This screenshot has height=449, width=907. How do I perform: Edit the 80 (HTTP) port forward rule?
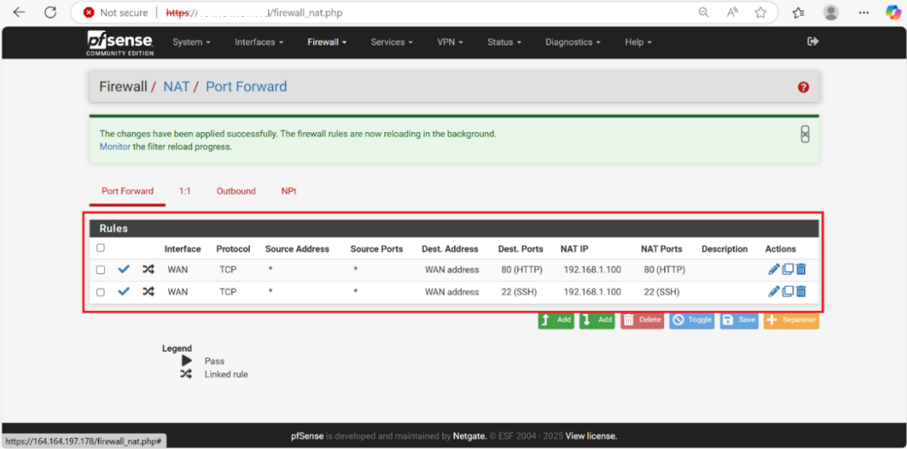[x=773, y=269]
